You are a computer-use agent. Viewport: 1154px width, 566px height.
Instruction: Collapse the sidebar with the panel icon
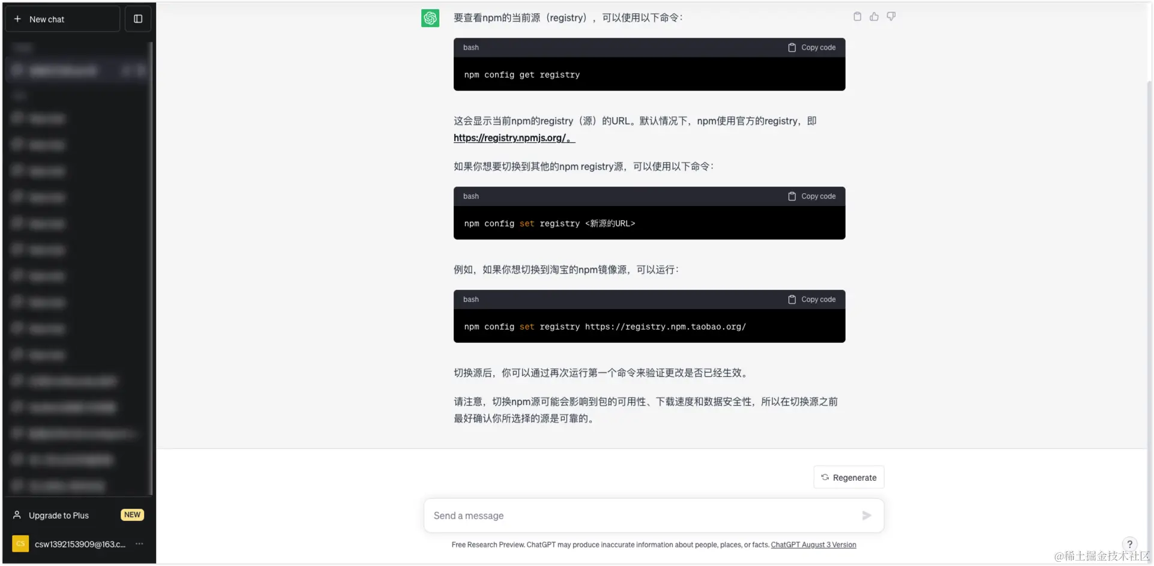138,19
